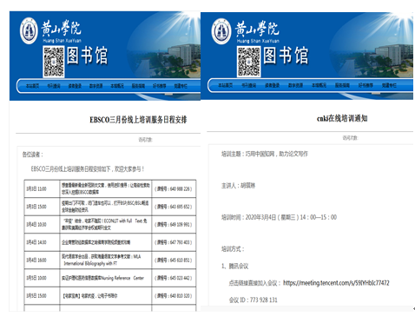Open 本馆概况 in the cnki page navigation bar

(x=319, y=85)
